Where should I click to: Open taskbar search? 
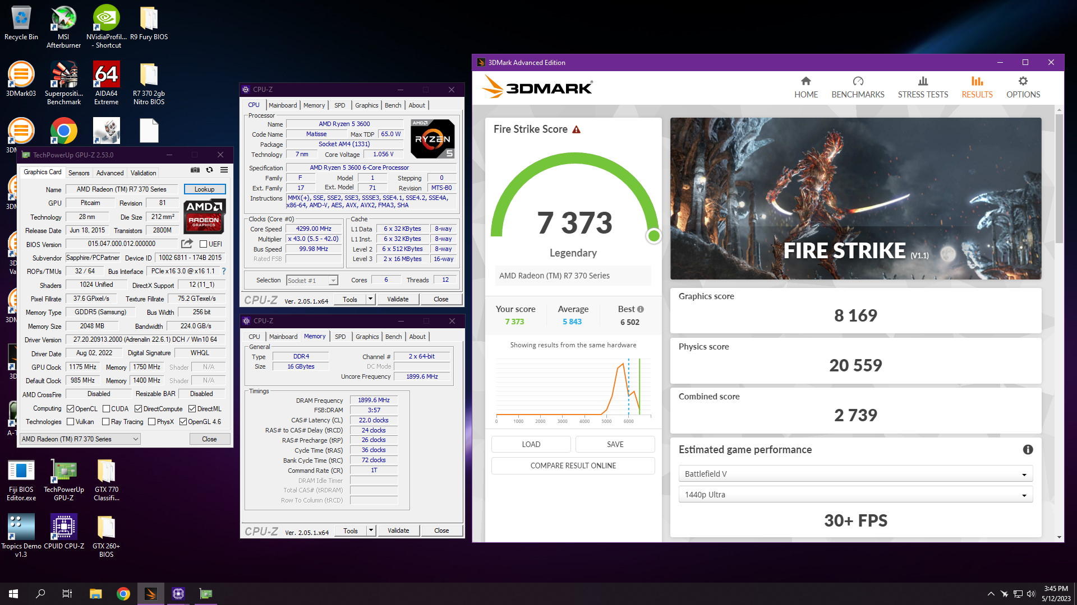point(40,594)
